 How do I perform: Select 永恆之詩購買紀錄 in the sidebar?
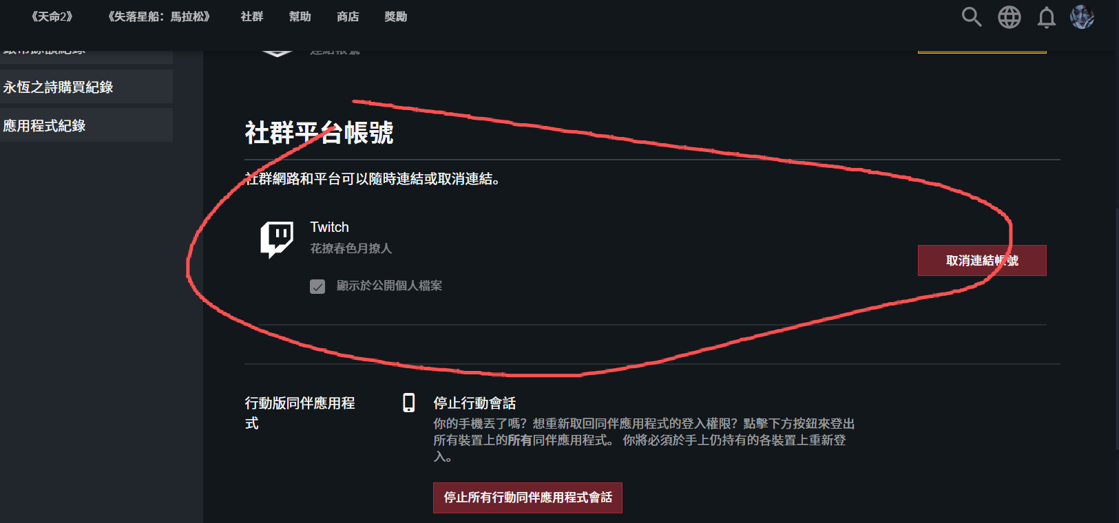(x=86, y=87)
